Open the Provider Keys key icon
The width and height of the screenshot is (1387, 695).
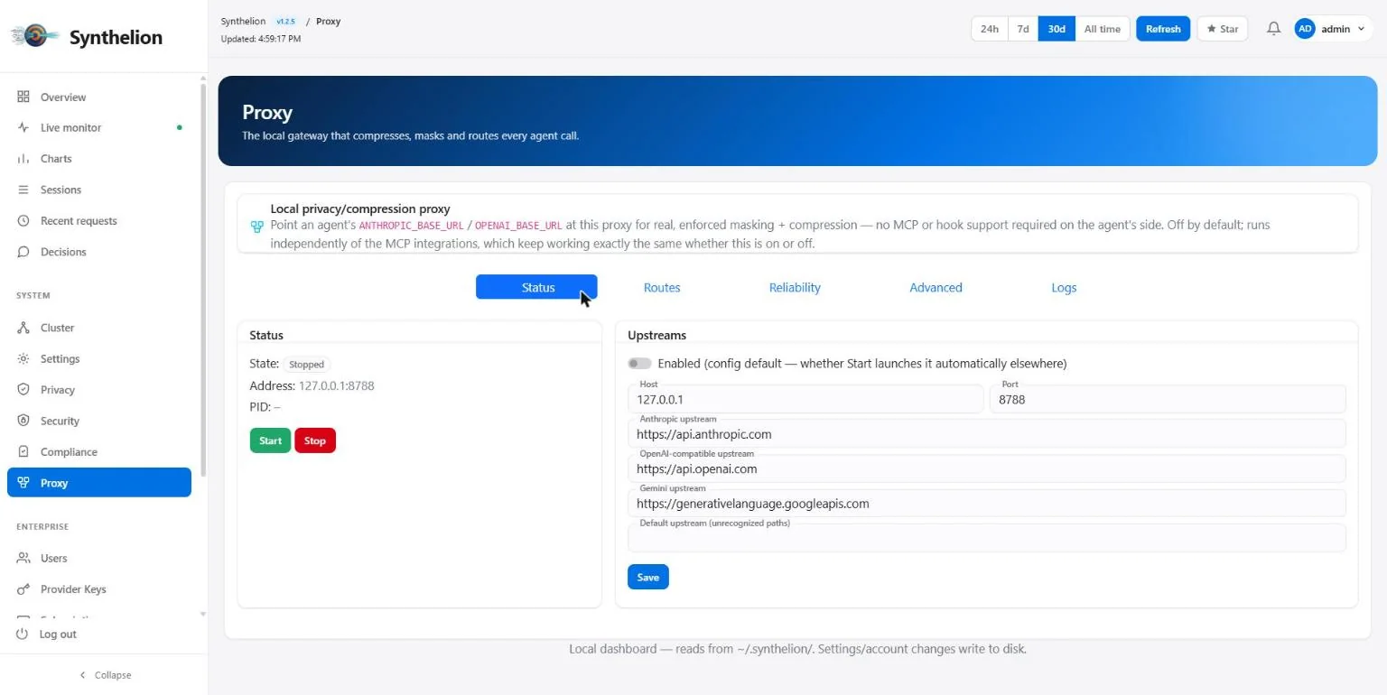(23, 589)
